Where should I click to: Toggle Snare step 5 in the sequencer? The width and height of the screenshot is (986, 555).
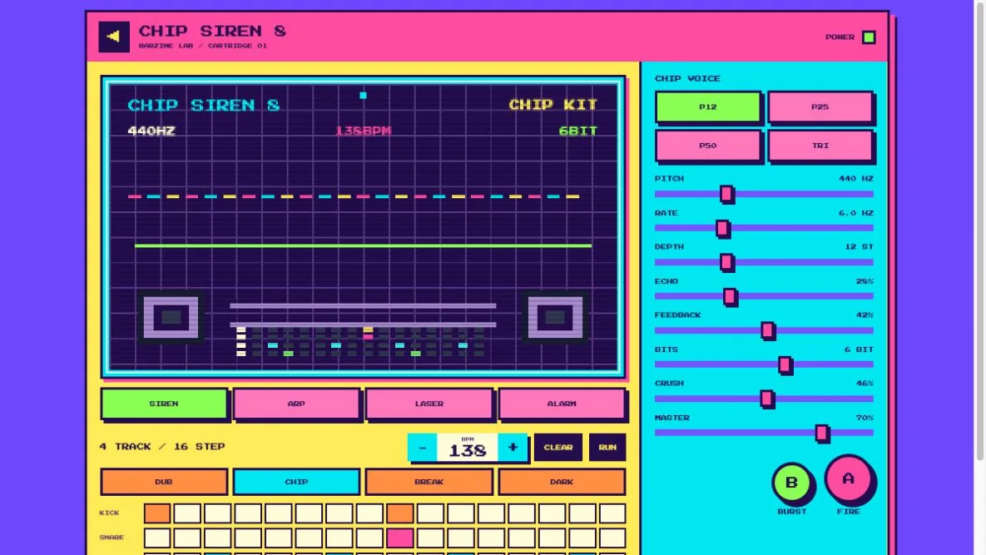click(279, 538)
